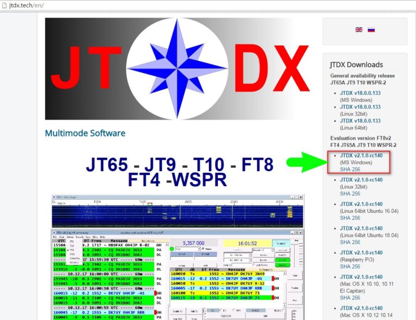The width and height of the screenshot is (416, 320).
Task: Open the JTDX application screenshot image
Action: (178, 257)
